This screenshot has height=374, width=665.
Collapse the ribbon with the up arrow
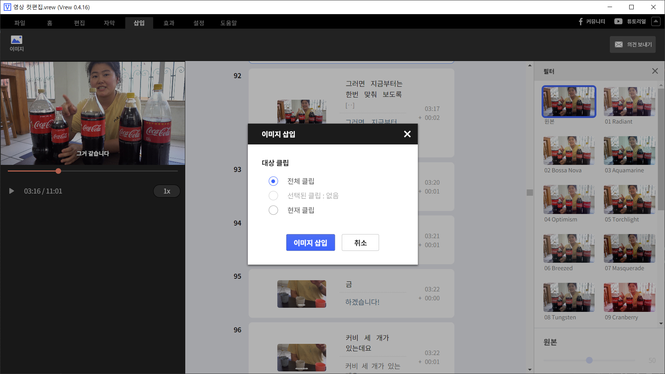coord(656,21)
